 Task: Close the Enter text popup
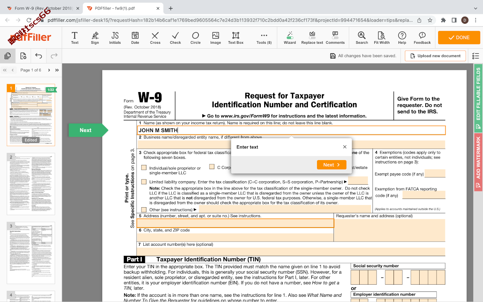[x=345, y=147]
